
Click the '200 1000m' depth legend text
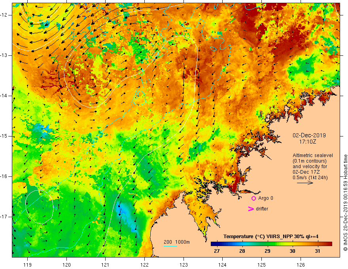tap(177, 242)
